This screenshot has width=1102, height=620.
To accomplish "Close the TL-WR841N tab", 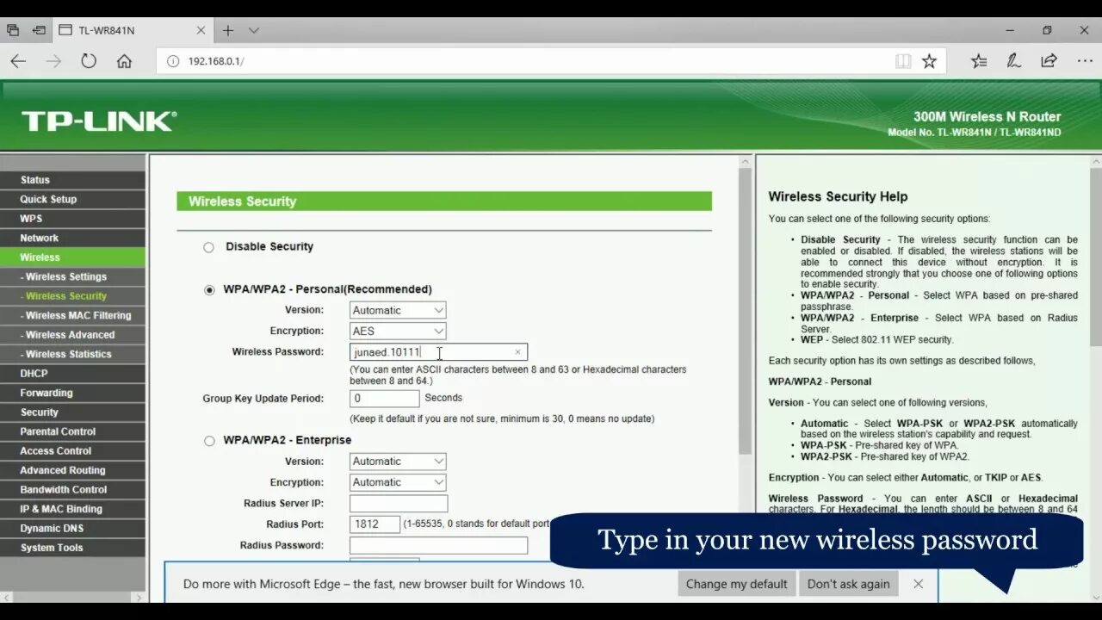I will click(x=201, y=30).
